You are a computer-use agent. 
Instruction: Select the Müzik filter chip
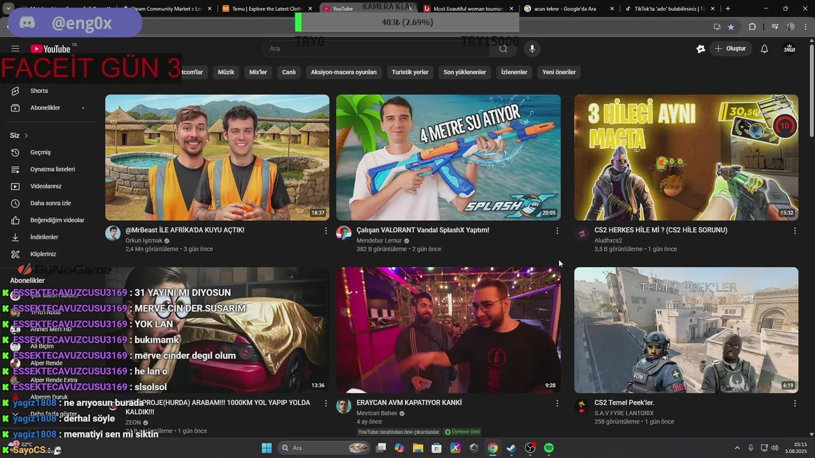click(226, 72)
